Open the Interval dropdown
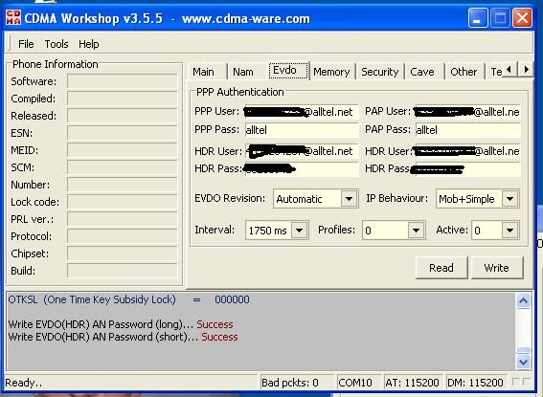The height and width of the screenshot is (397, 543). tap(300, 231)
